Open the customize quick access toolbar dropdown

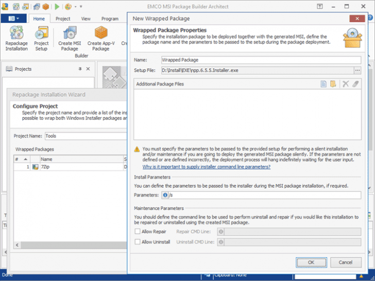[81, 7]
